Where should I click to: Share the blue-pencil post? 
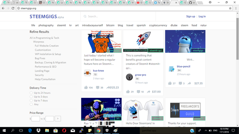tap(189, 83)
